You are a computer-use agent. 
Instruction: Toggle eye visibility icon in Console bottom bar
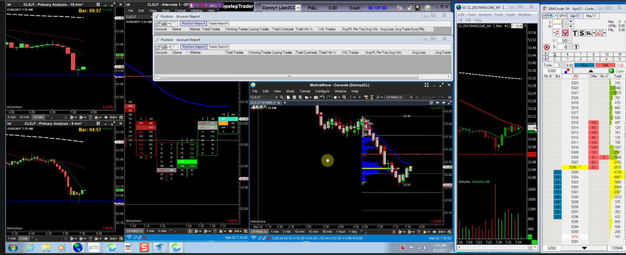coord(434,232)
